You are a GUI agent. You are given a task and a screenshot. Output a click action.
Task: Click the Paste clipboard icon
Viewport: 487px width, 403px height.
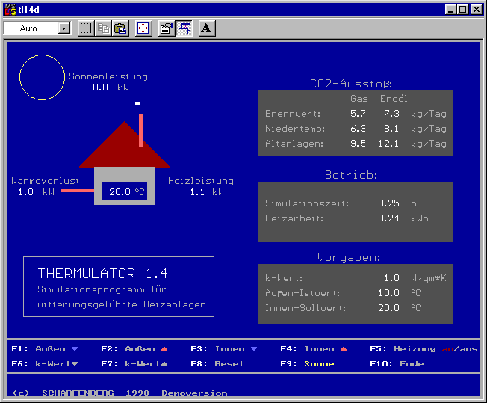[x=120, y=28]
